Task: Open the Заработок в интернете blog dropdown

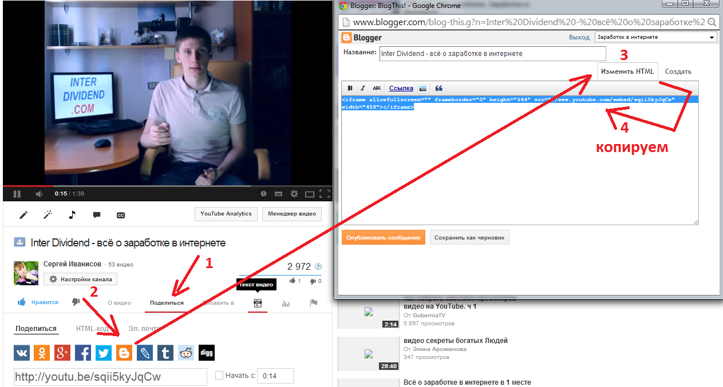Action: coord(656,37)
